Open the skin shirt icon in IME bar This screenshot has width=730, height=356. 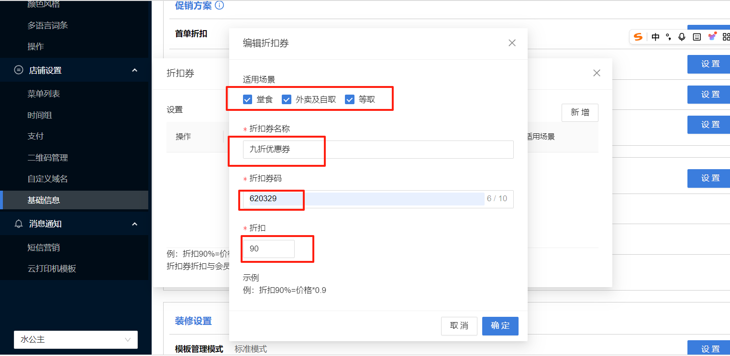(712, 37)
